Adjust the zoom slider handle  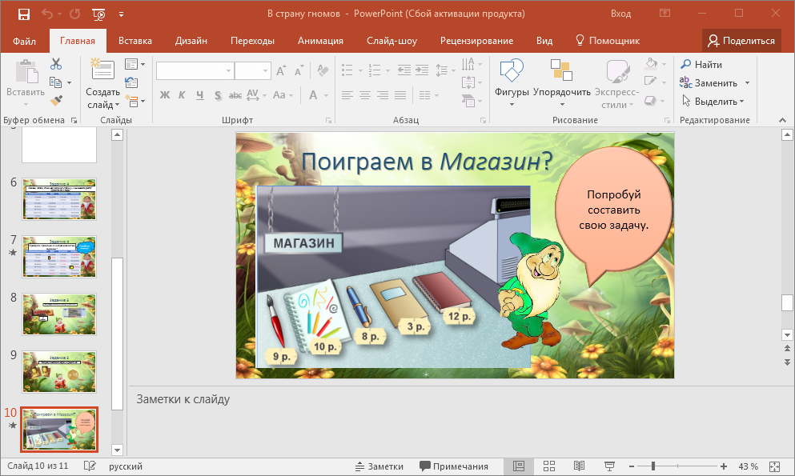click(x=653, y=466)
